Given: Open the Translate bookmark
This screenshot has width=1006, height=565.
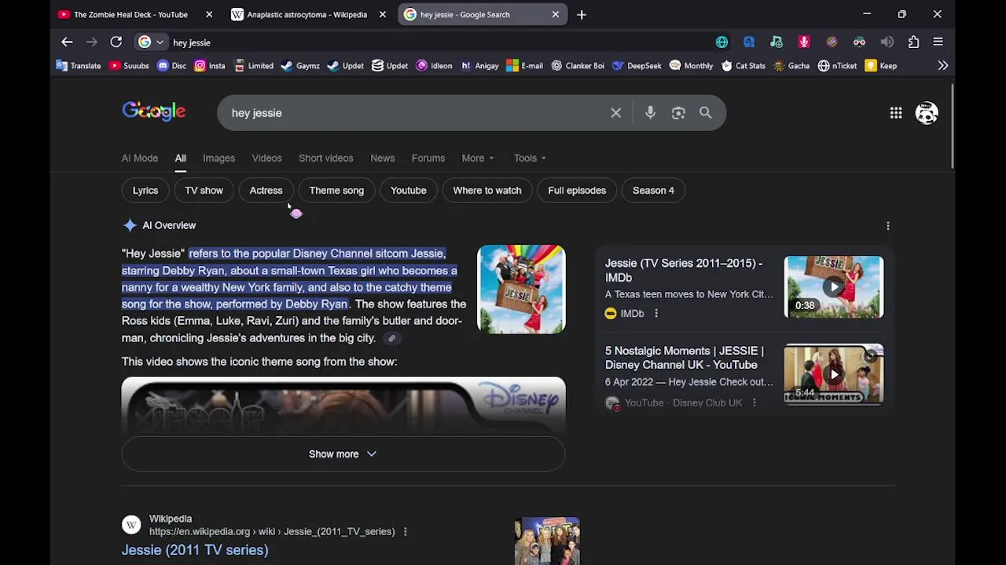Looking at the screenshot, I should pos(79,66).
